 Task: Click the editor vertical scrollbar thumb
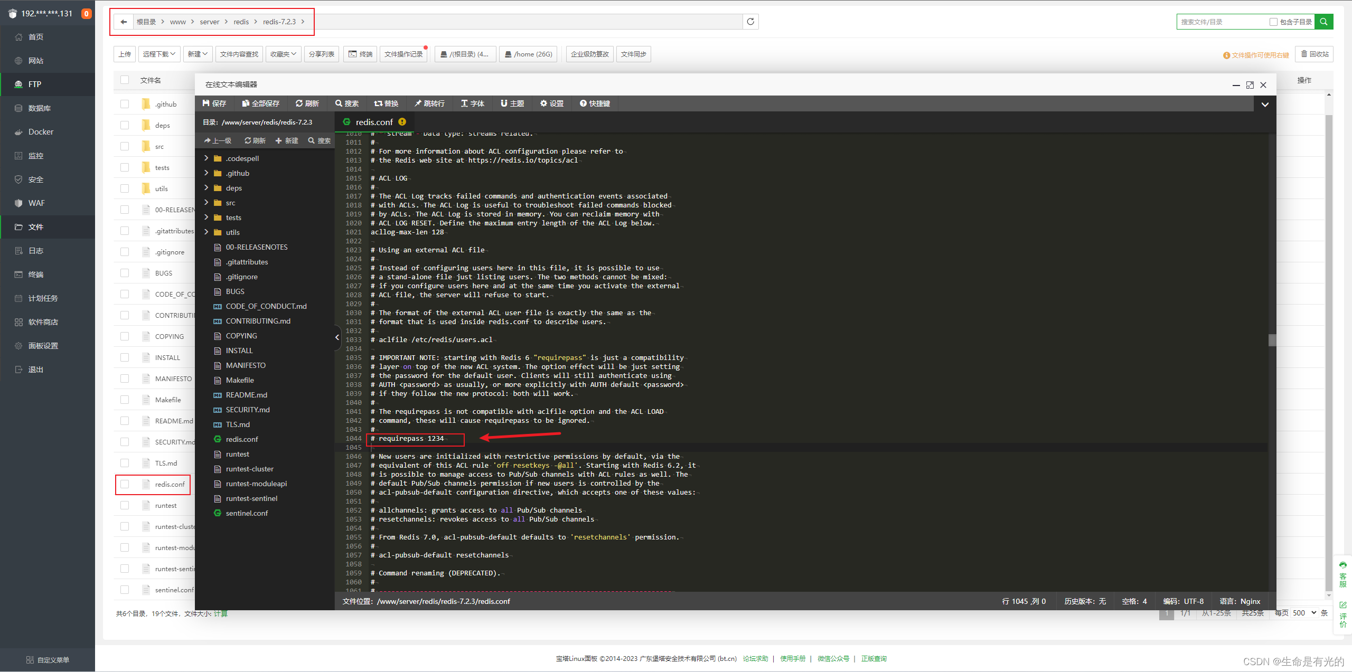[x=1272, y=340]
